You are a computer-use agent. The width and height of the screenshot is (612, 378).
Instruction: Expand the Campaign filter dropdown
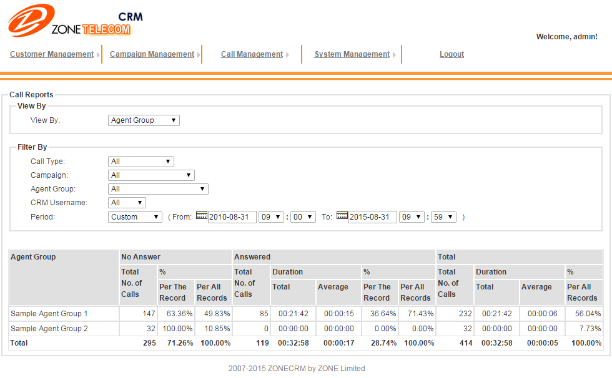151,175
